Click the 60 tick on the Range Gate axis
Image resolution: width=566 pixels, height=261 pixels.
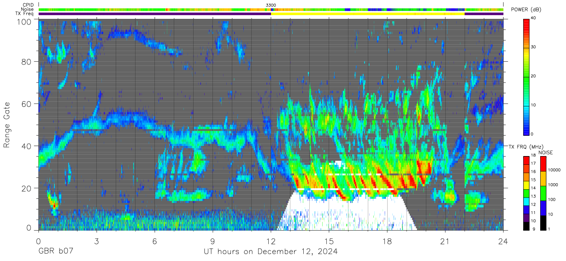tap(27, 104)
